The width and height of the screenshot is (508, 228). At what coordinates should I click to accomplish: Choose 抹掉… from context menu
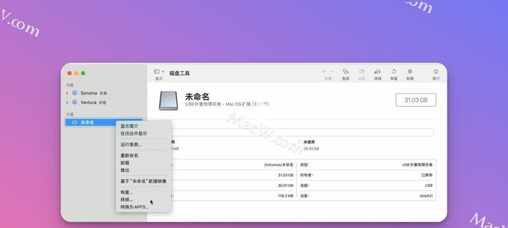(x=126, y=199)
